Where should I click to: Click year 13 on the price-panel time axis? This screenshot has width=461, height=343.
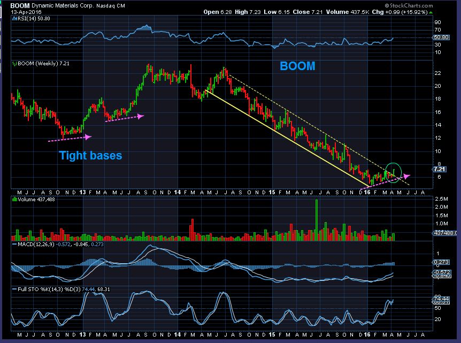(x=82, y=193)
